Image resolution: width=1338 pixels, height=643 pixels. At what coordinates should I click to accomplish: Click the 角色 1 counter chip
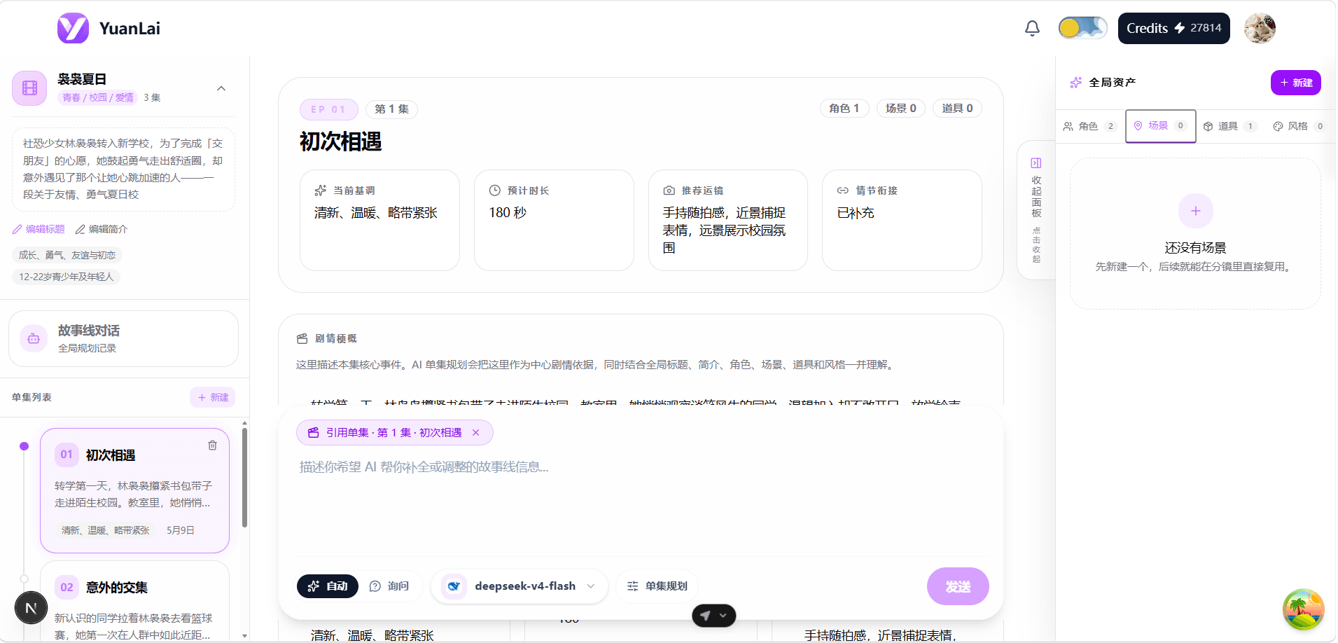click(844, 109)
